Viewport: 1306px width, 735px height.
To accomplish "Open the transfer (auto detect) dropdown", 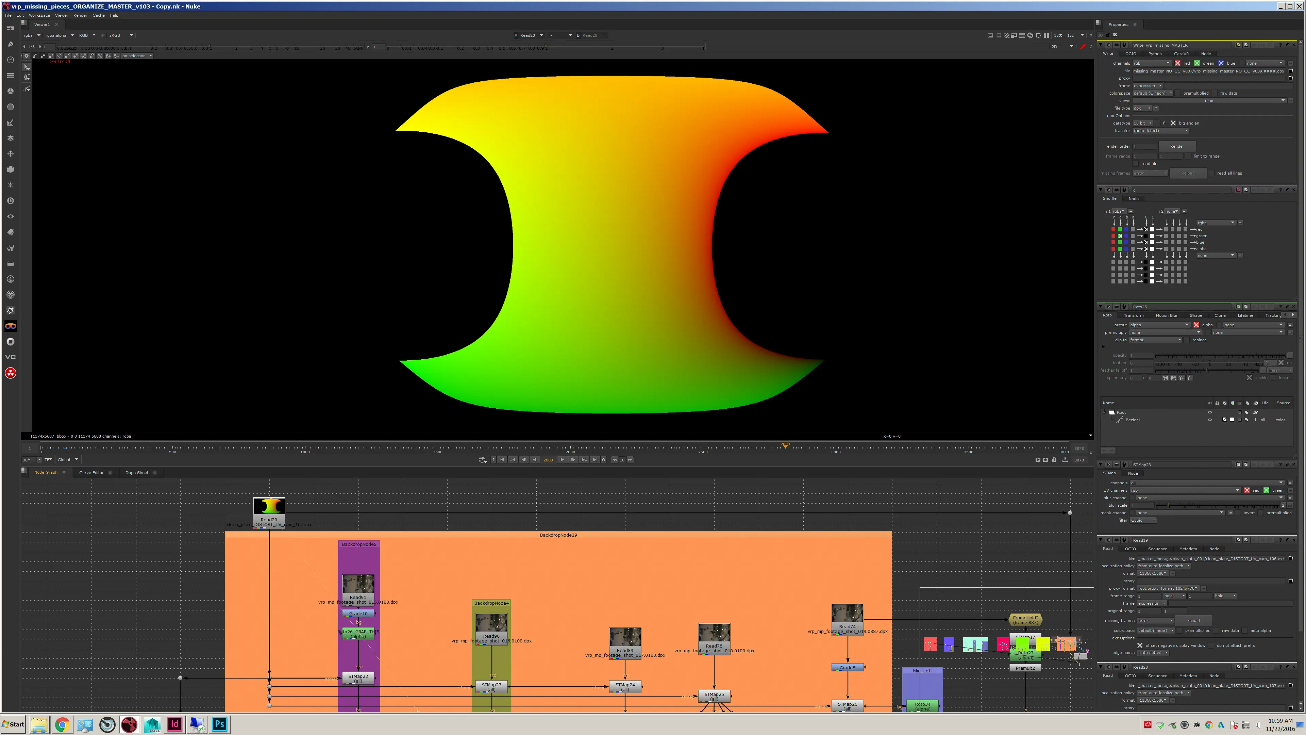I will [1160, 131].
